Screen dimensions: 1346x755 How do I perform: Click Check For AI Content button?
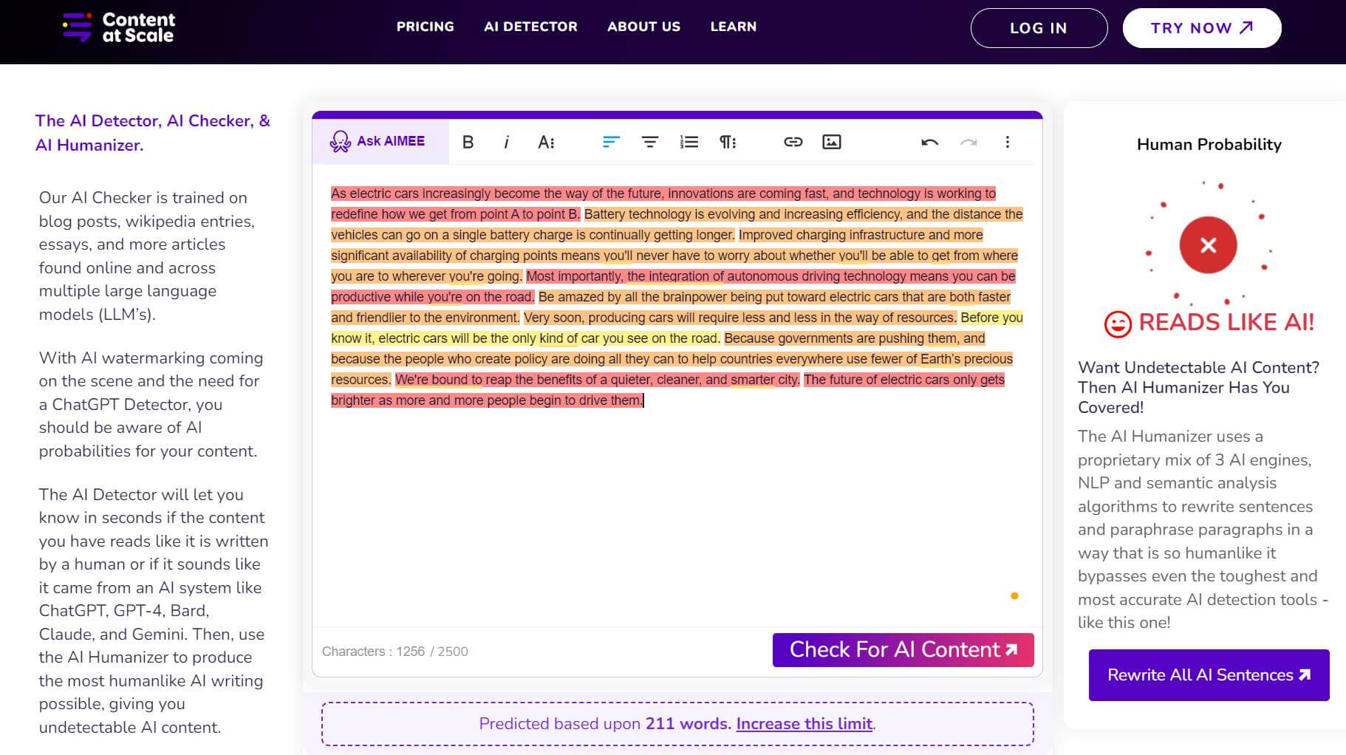pyautogui.click(x=903, y=650)
